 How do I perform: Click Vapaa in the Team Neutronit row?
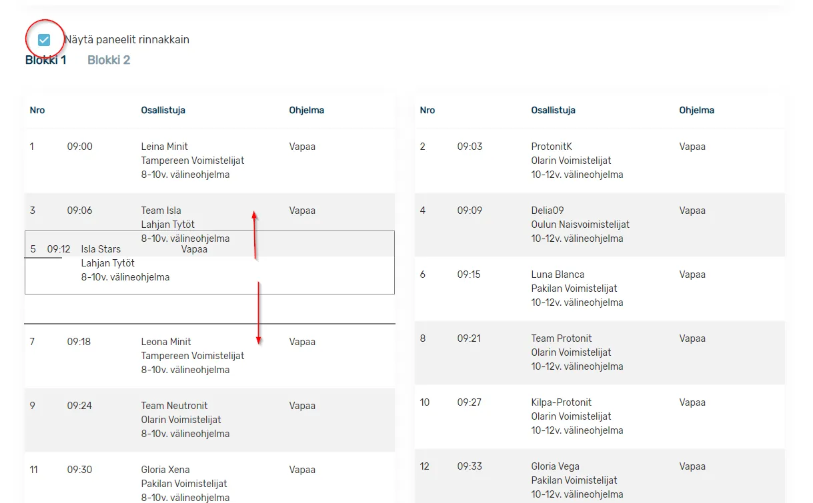(x=302, y=406)
